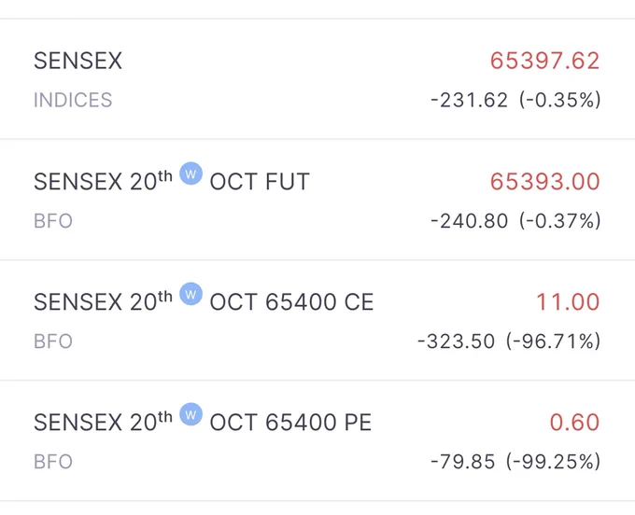Click the BFO label under 65400 PE

(x=53, y=462)
